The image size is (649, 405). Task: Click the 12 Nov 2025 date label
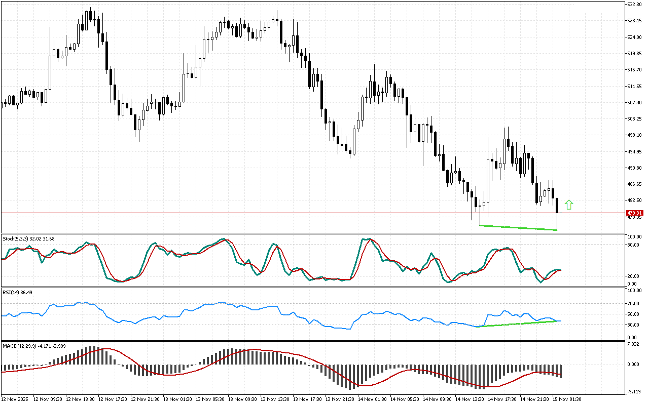point(15,399)
